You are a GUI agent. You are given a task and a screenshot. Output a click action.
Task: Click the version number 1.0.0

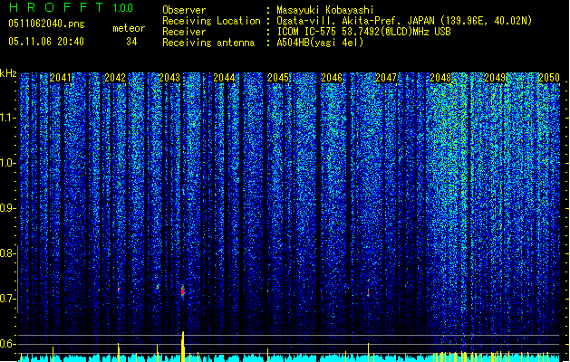[122, 7]
